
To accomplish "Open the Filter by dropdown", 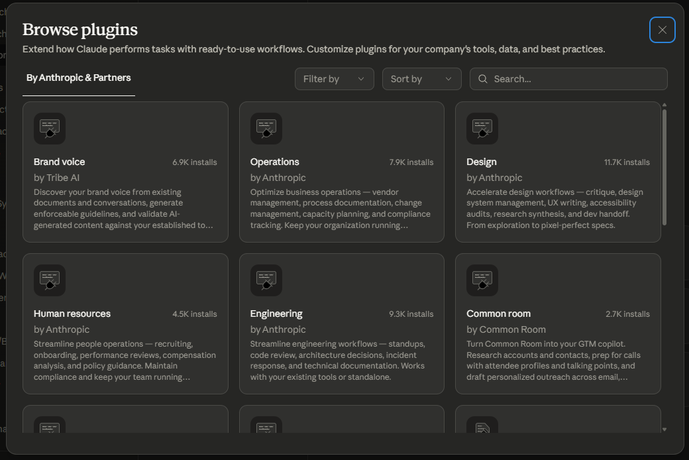I will tap(335, 79).
